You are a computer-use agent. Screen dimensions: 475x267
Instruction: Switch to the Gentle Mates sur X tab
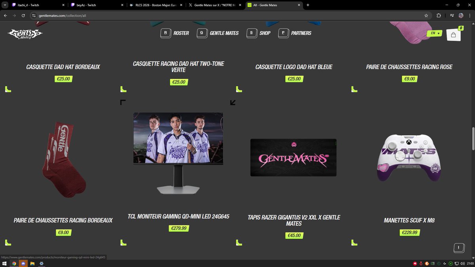pyautogui.click(x=215, y=5)
